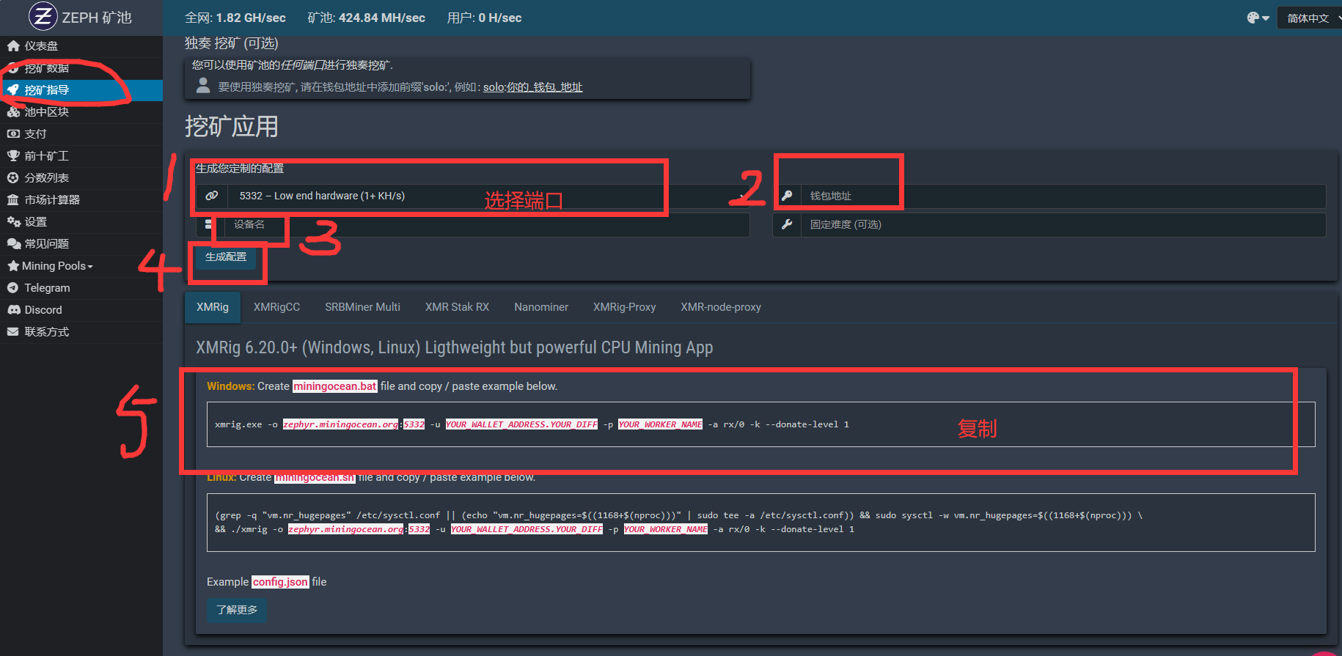Screen dimensions: 1342x656
Task: Open 挖矿指导 via its rocket icon
Action: (13, 90)
